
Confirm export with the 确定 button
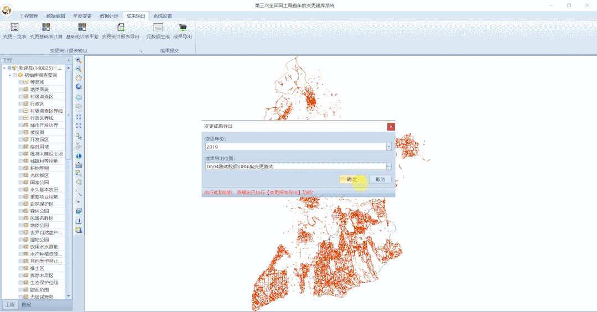pyautogui.click(x=352, y=179)
